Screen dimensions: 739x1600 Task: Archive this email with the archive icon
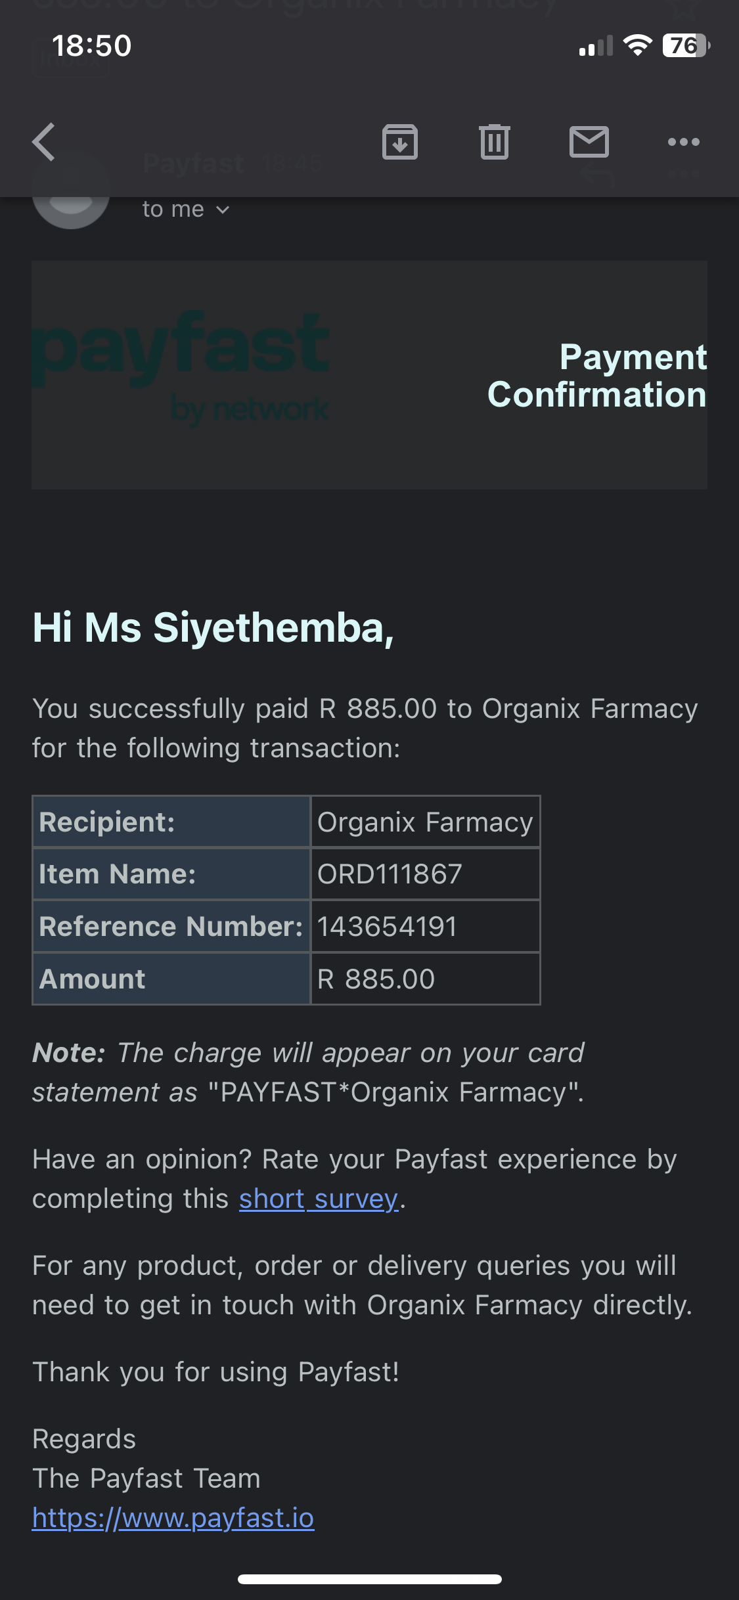[x=400, y=142]
